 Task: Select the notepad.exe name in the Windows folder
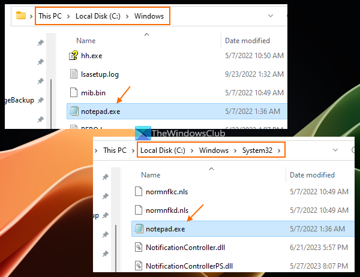pyautogui.click(x=101, y=112)
